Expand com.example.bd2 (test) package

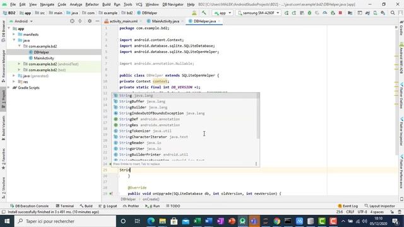pos(19,70)
